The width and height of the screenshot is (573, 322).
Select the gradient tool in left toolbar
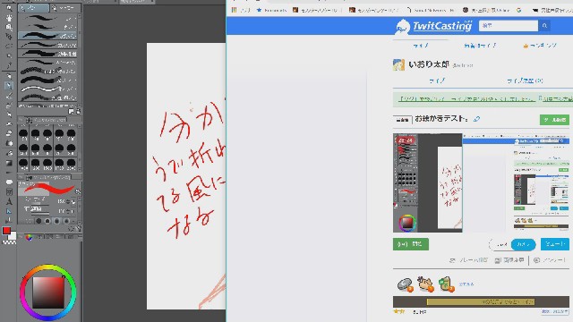click(x=9, y=163)
